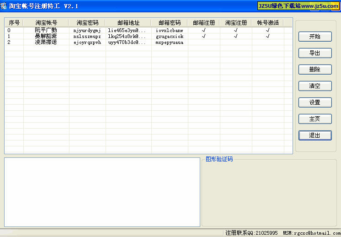
Task: Click password cell nslsszmupz
Action: coord(87,36)
